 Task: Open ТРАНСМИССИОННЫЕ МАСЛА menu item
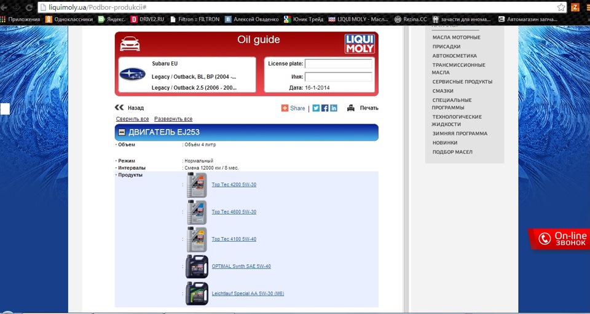pyautogui.click(x=458, y=68)
